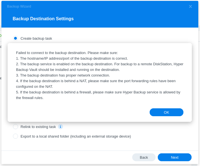This screenshot has width=200, height=166.
Task: Click the Create backup task label text
Action: [36, 38]
